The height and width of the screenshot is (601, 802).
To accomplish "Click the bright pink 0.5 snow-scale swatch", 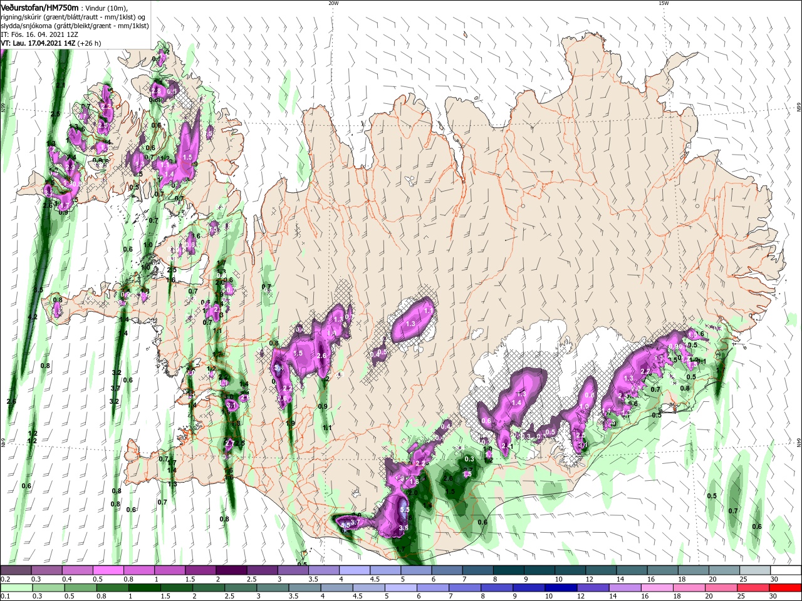I will point(107,570).
